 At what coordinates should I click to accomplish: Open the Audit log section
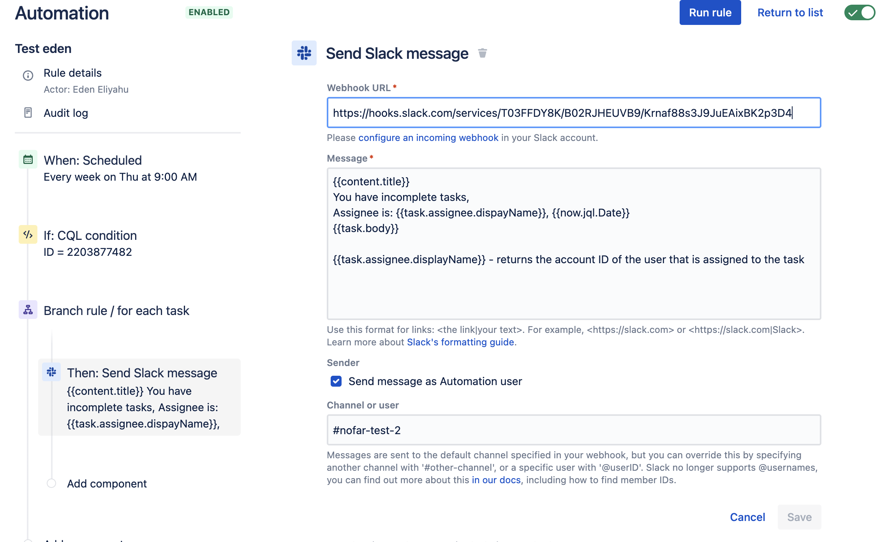66,113
